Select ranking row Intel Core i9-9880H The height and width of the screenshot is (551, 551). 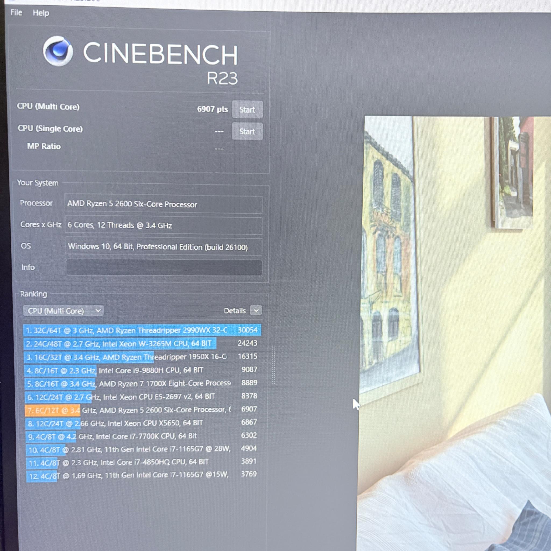click(142, 370)
